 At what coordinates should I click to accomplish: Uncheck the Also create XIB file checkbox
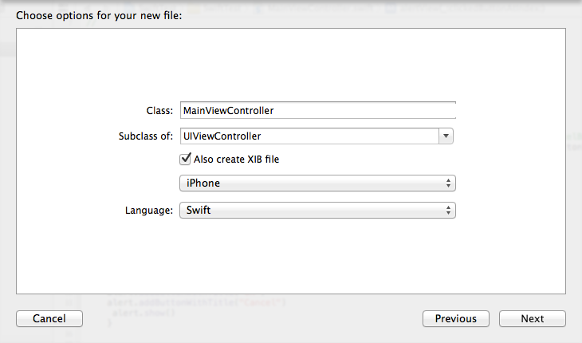pyautogui.click(x=185, y=159)
